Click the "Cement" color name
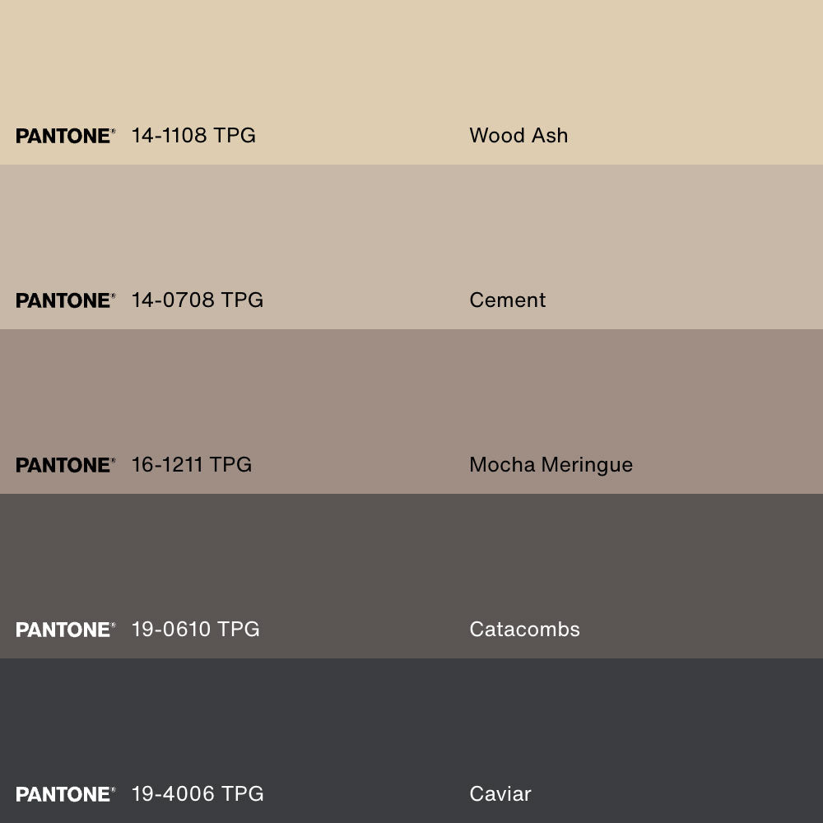The width and height of the screenshot is (823, 823). [508, 300]
